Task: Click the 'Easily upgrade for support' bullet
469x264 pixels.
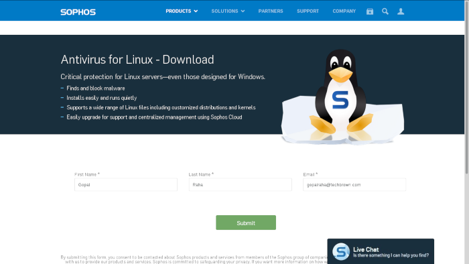Action: pyautogui.click(x=154, y=117)
